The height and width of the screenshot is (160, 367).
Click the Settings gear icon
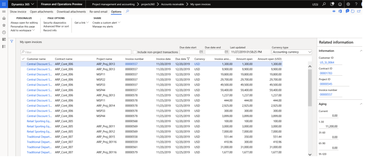pyautogui.click(x=348, y=4)
